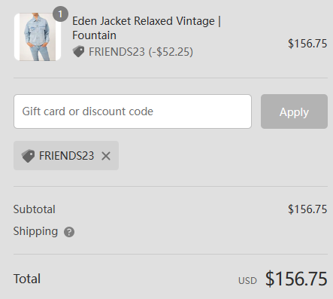Click the Apply button
This screenshot has width=333, height=299.
[x=294, y=111]
